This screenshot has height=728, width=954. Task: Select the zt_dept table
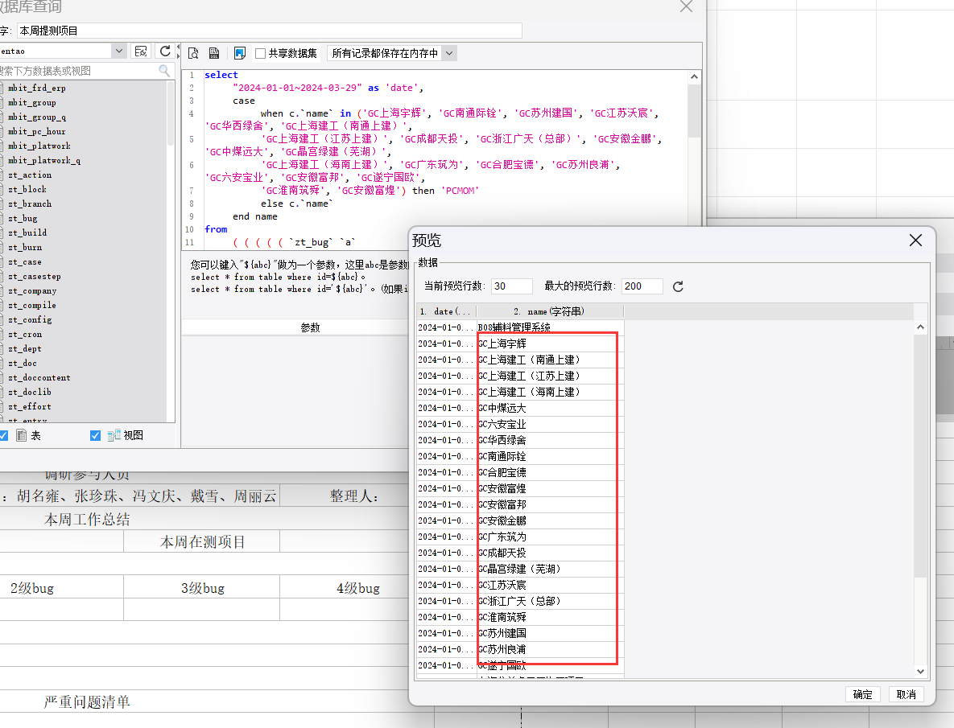pos(24,349)
